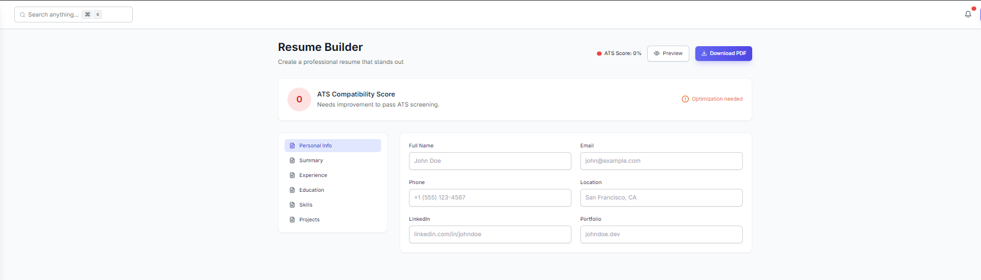
Task: Click the command key badge in search
Action: [x=88, y=15]
